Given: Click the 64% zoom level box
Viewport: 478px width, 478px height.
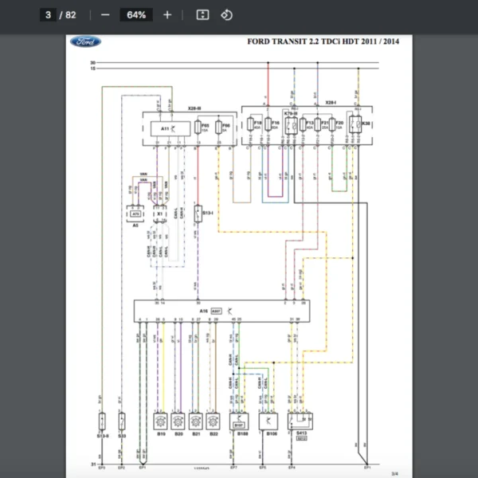Looking at the screenshot, I should pos(135,14).
